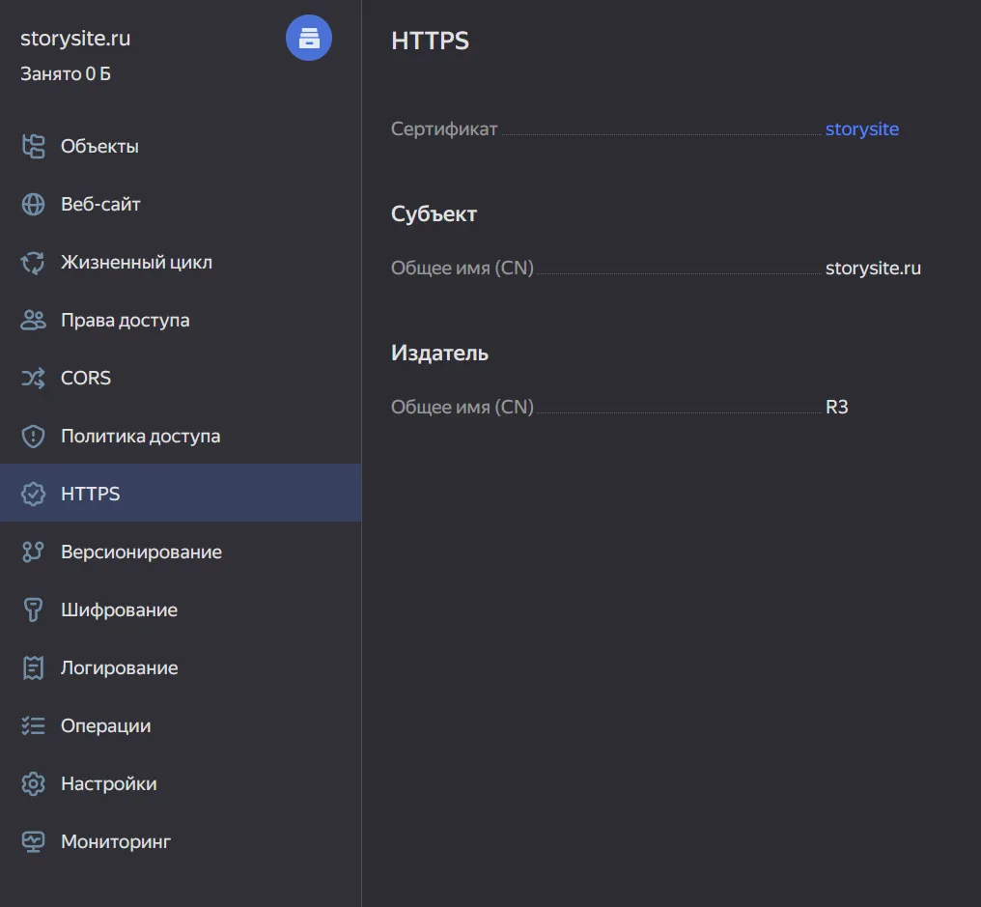Click the Настройки gear icon

pyautogui.click(x=34, y=784)
